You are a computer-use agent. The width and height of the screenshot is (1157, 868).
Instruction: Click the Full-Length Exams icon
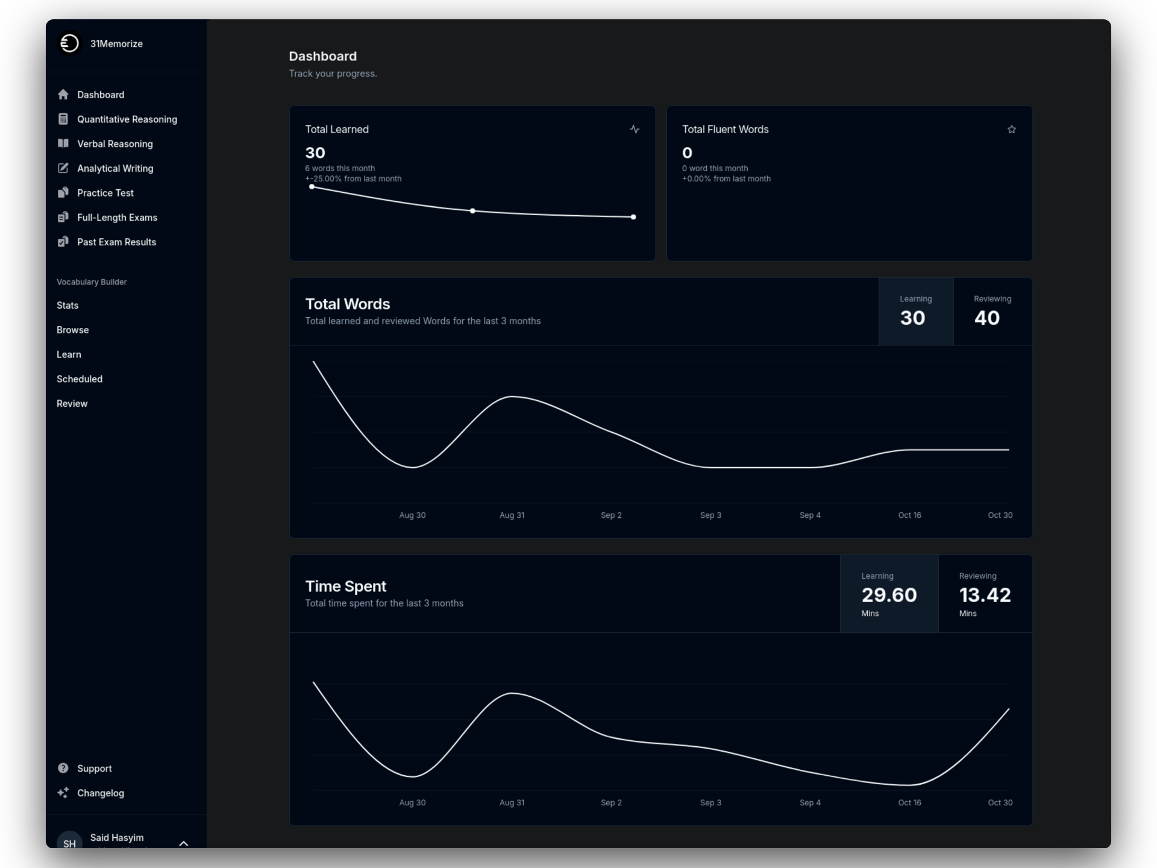pyautogui.click(x=63, y=217)
